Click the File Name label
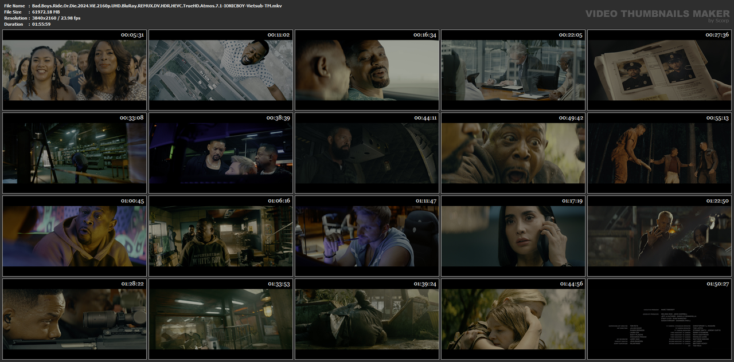734x362 pixels. point(14,6)
